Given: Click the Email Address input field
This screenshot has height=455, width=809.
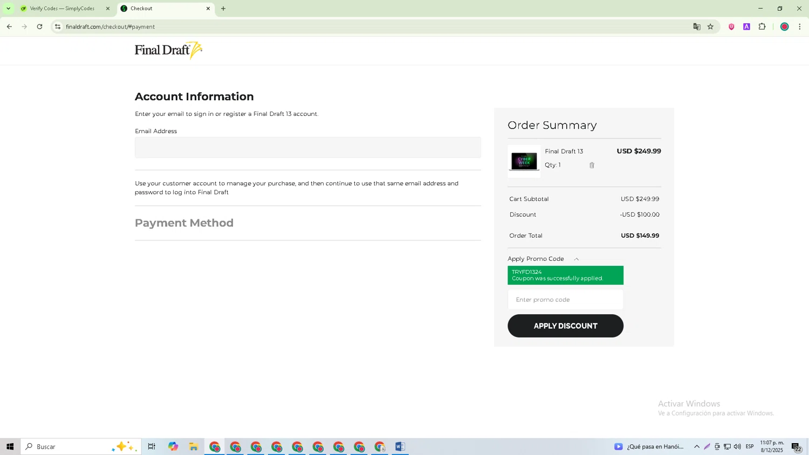Looking at the screenshot, I should click(307, 147).
